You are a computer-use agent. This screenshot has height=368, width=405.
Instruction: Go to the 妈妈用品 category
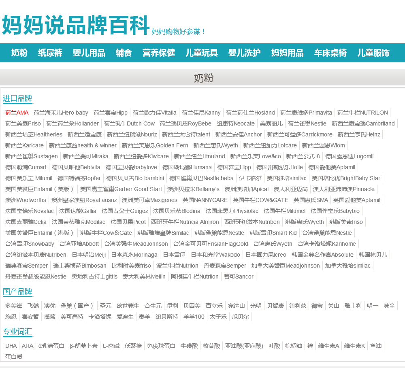pos(287,53)
